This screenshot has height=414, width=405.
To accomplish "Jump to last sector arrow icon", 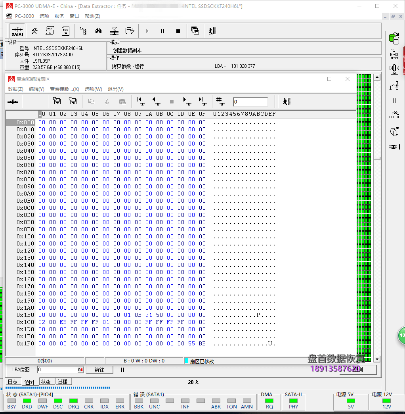I will (202, 102).
